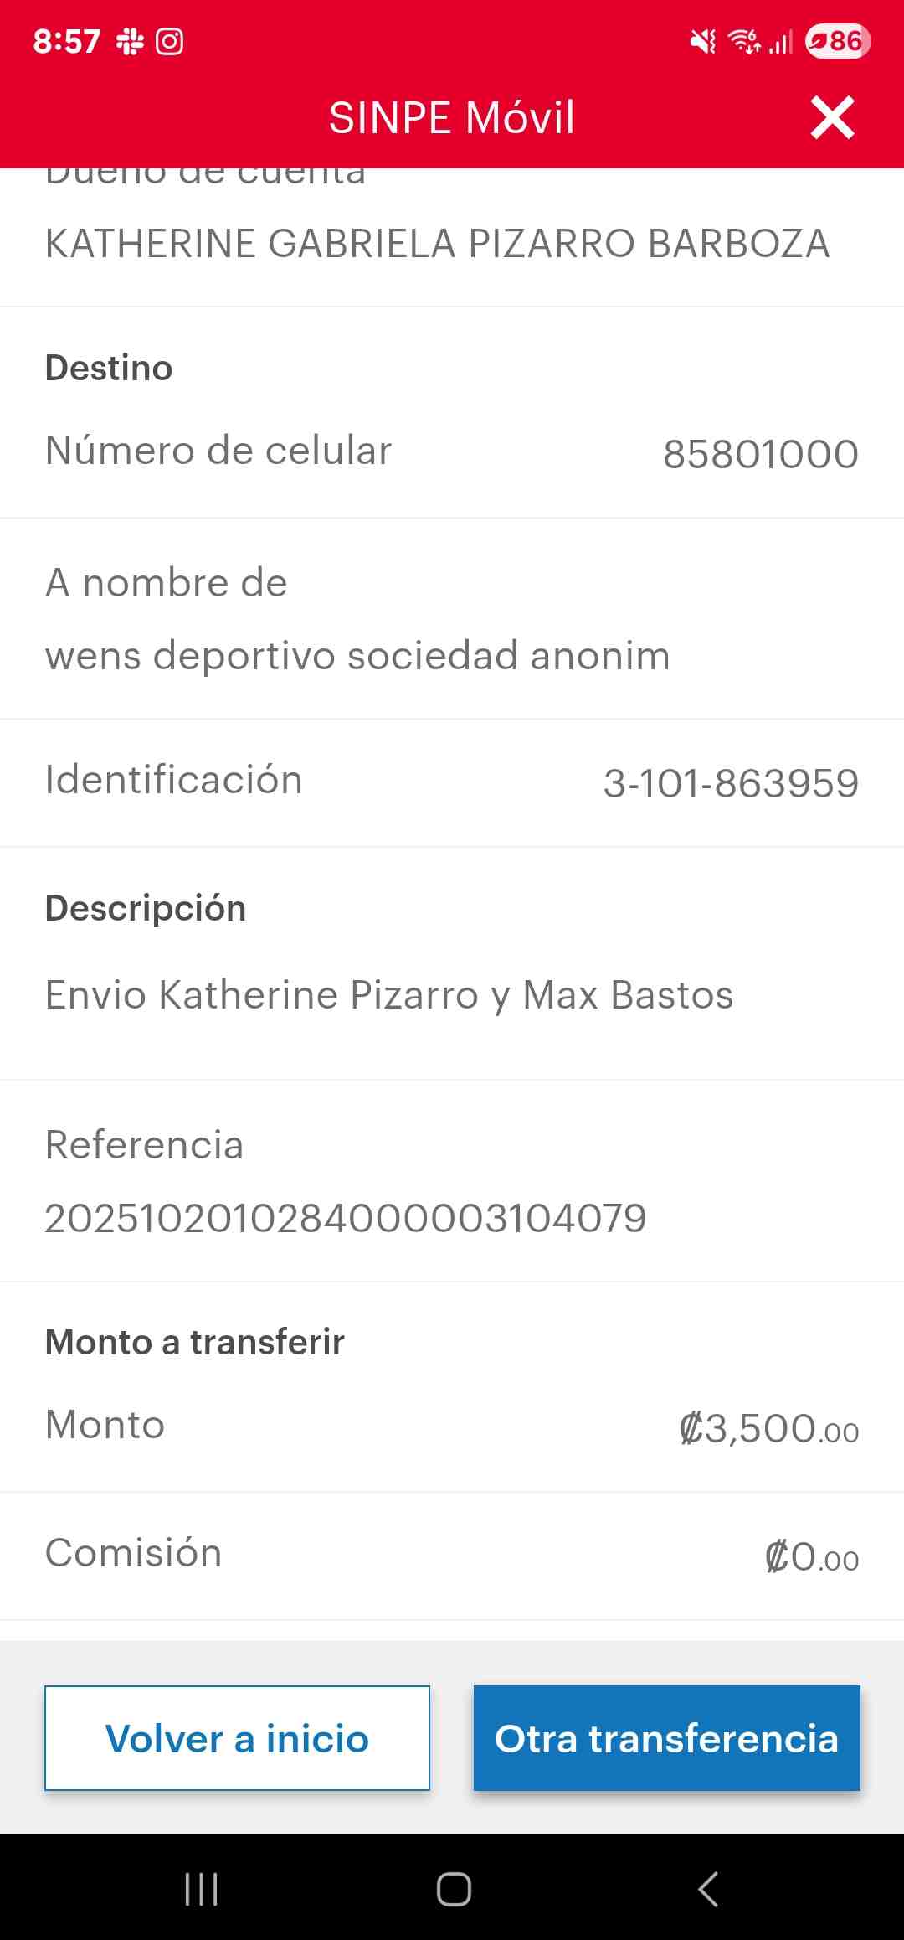
Task: Tap the reference number 2025102010284000003104079
Action: pyautogui.click(x=345, y=1218)
